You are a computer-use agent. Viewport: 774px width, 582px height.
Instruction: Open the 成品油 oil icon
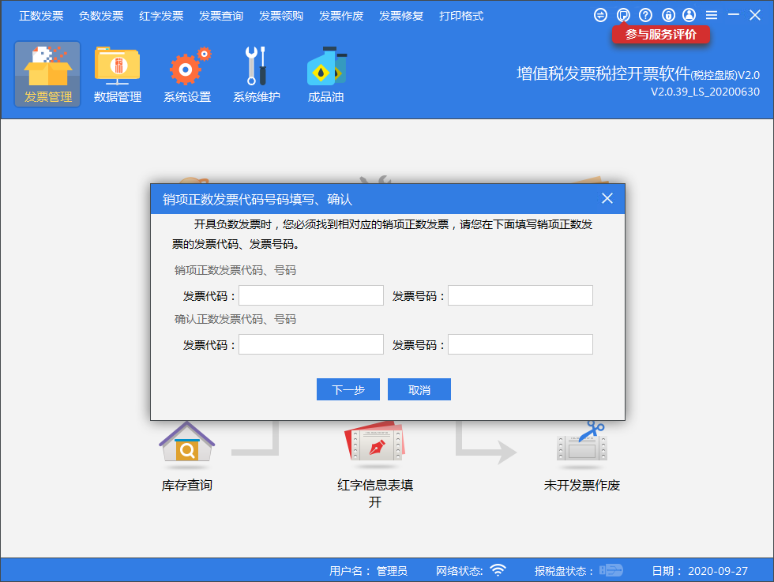coord(325,74)
